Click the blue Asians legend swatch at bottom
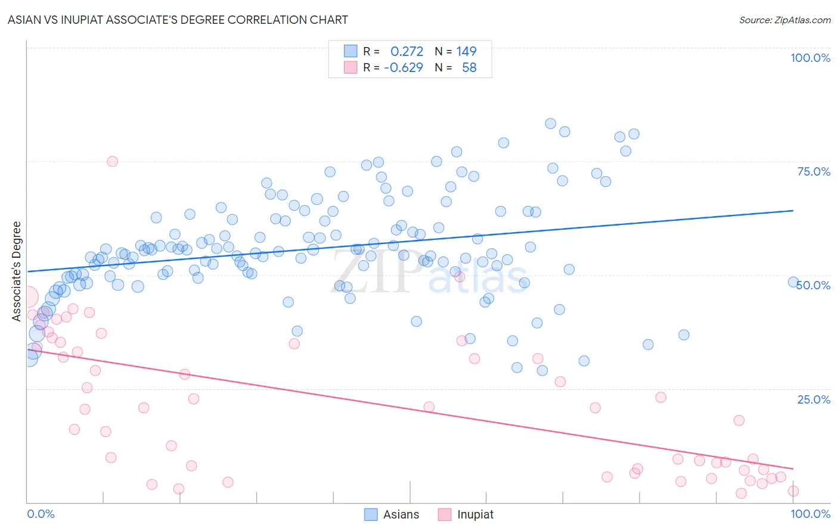Image resolution: width=838 pixels, height=531 pixels. tap(371, 515)
